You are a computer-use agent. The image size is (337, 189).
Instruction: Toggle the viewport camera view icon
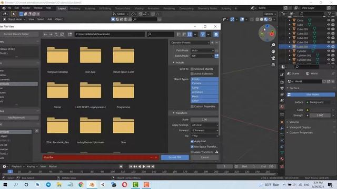(273, 58)
